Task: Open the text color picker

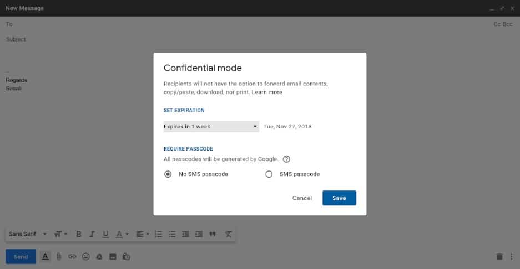Action: (x=122, y=234)
